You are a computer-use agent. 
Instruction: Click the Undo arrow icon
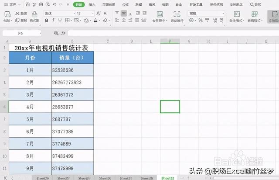pos(54,4)
